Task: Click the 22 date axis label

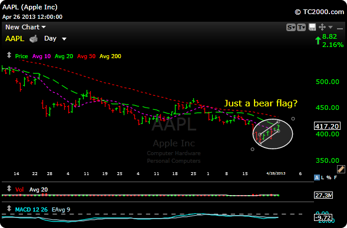Action: point(35,174)
